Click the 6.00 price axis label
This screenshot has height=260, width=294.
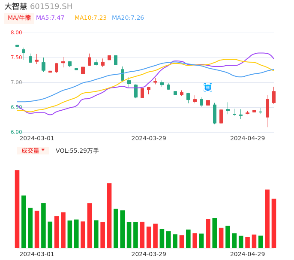click(16, 132)
